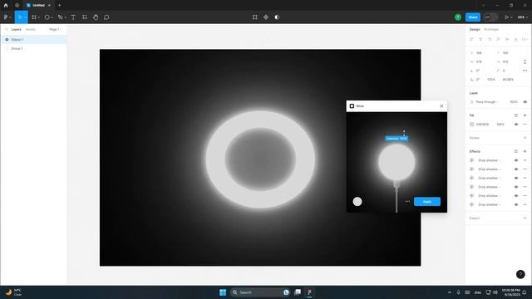This screenshot has width=532, height=299.
Task: Click the Use as mask icon
Action: pyautogui.click(x=277, y=17)
